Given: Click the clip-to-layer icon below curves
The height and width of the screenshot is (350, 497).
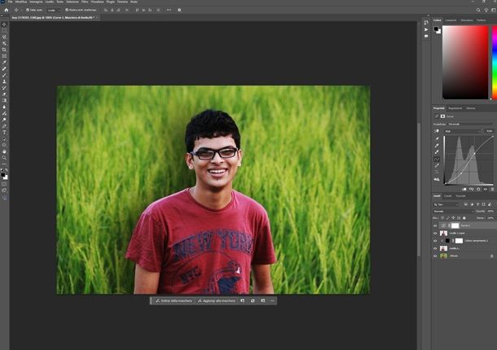Looking at the screenshot, I should click(x=464, y=190).
